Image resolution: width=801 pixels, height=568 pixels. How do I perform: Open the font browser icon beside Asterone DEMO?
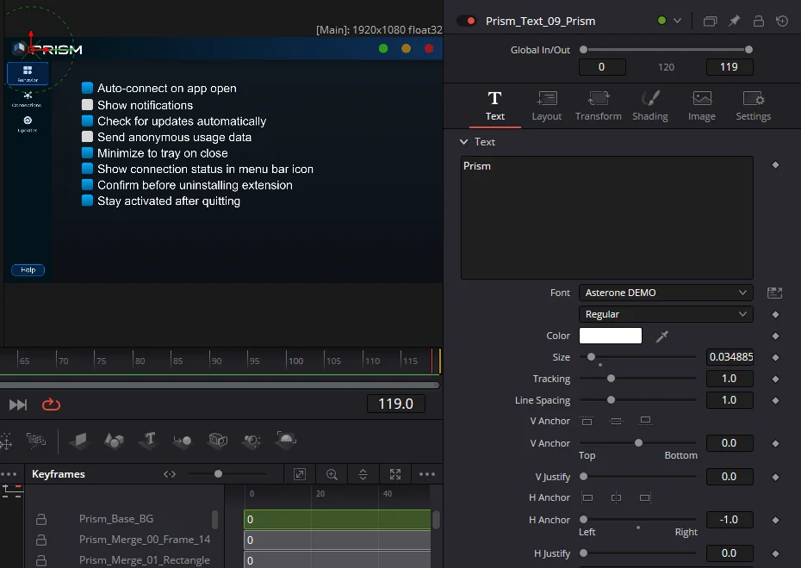[775, 293]
